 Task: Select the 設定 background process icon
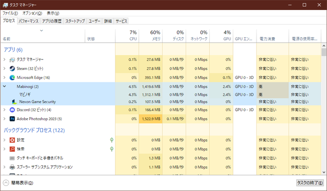click(x=12, y=140)
